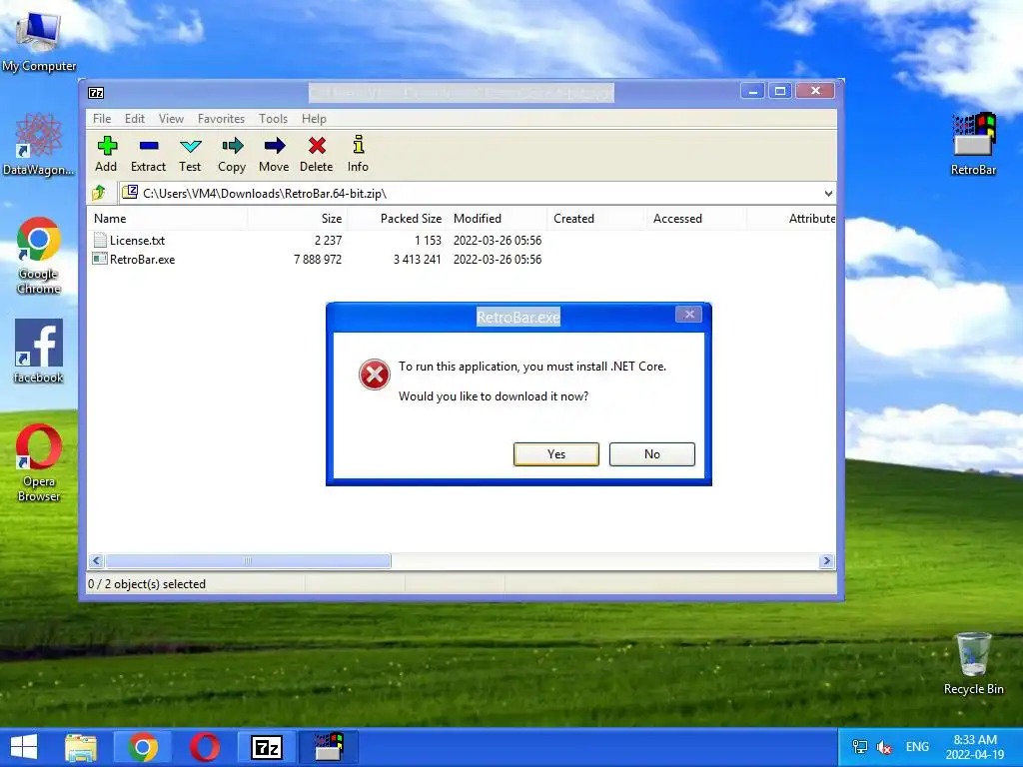Viewport: 1023px width, 767px height.
Task: Click the 7z icon in window title bar
Action: [x=96, y=93]
